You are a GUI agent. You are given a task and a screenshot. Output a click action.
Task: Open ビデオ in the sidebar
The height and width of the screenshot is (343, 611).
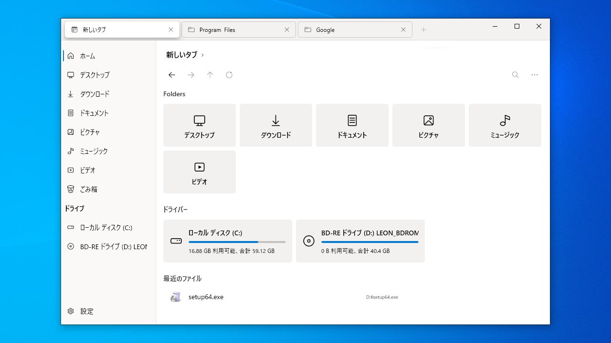pyautogui.click(x=109, y=170)
